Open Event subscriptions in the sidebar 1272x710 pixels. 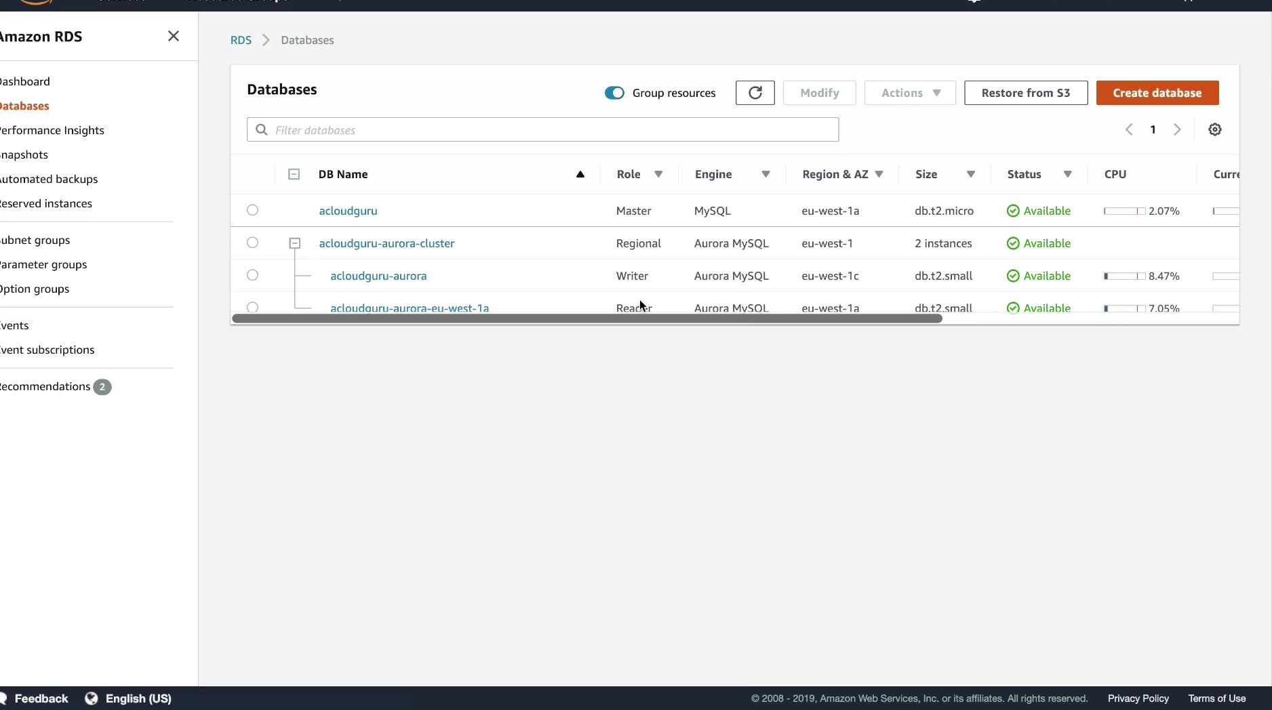[x=47, y=350]
